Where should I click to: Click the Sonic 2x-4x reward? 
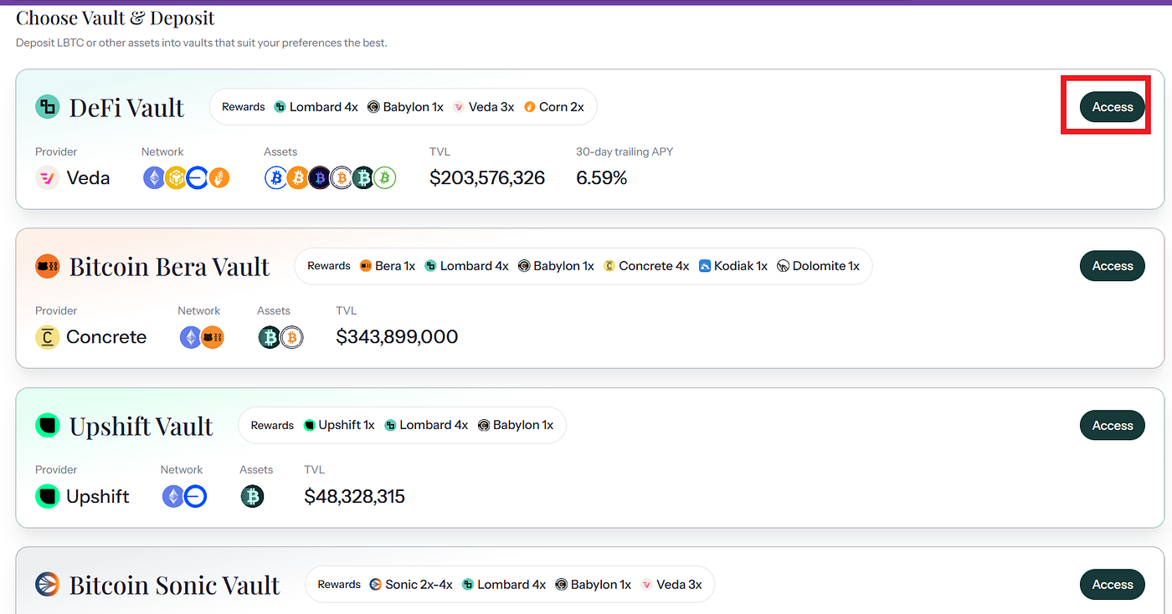tap(411, 585)
